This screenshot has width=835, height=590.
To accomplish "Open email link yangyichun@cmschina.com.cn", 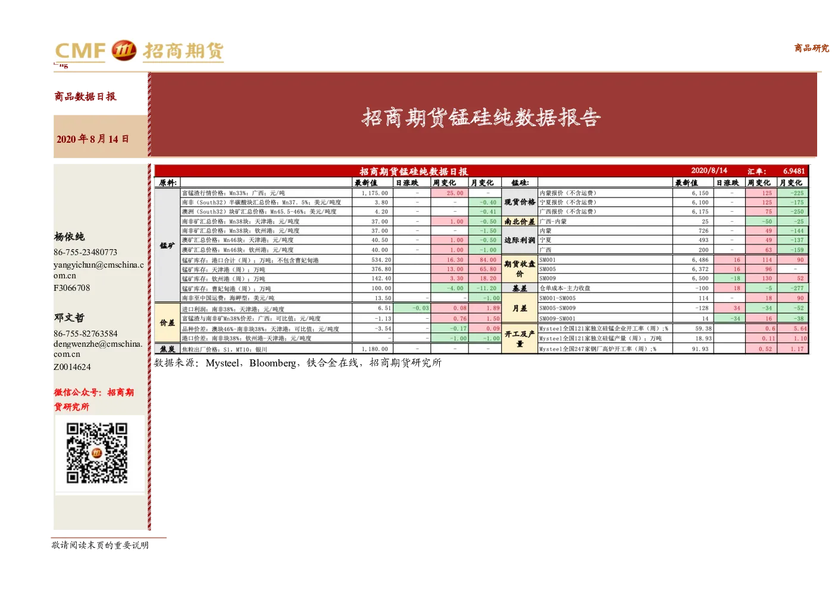I will click(x=99, y=270).
